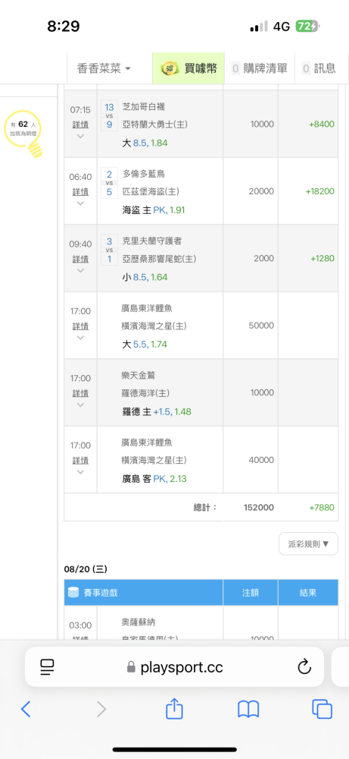Image resolution: width=349 pixels, height=759 pixels.
Task: Expand the 派彩規則 dropdown
Action: 308,543
